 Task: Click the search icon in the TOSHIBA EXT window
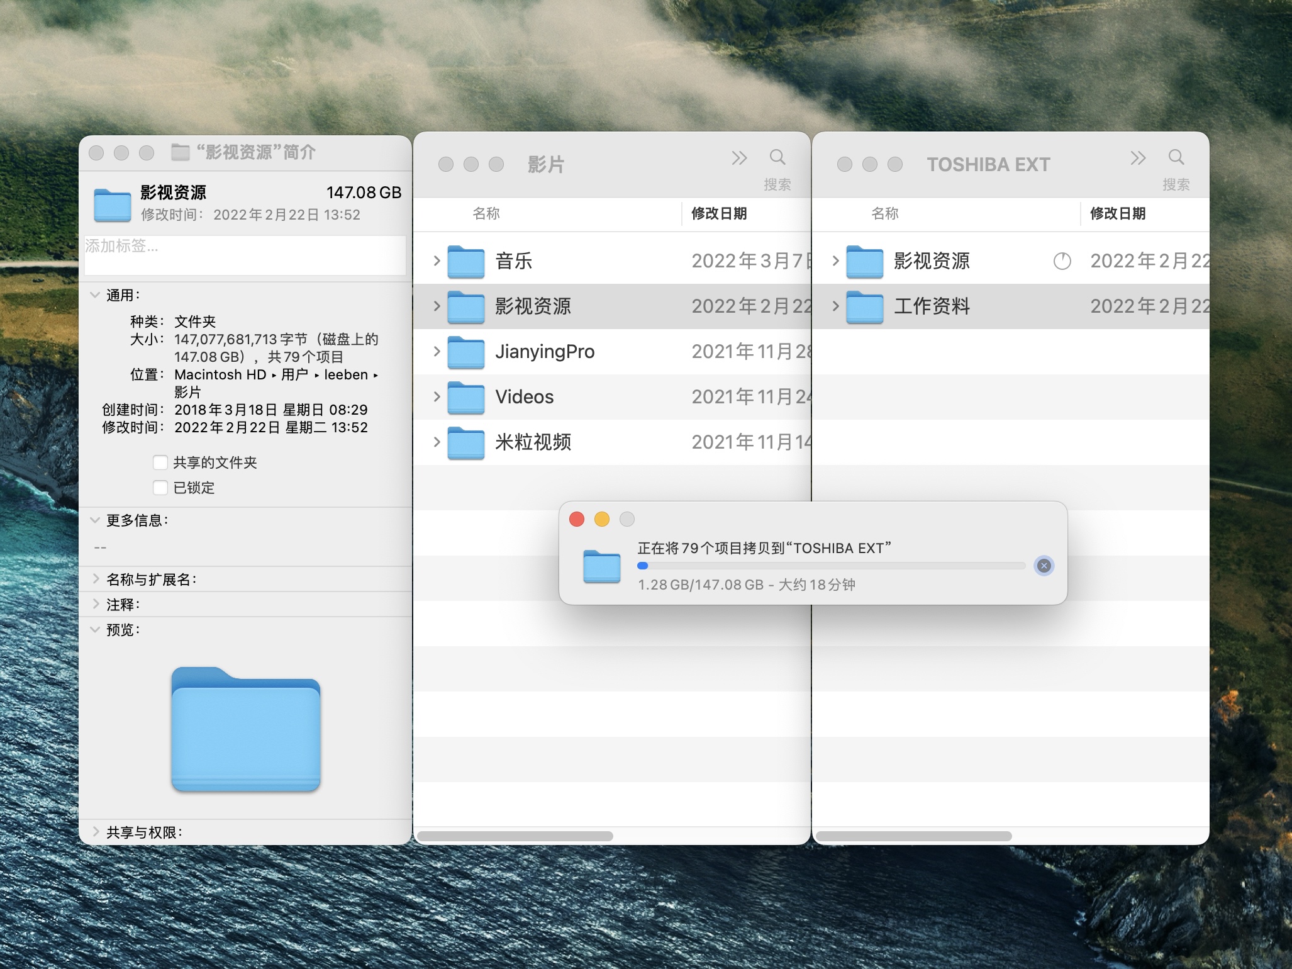coord(1175,158)
